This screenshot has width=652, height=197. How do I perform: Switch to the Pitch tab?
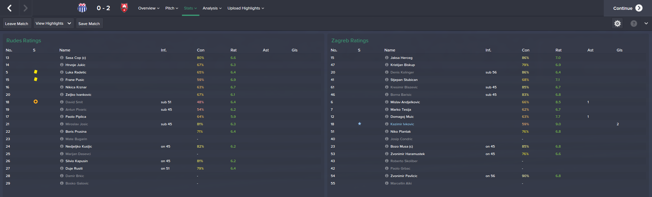pos(171,8)
